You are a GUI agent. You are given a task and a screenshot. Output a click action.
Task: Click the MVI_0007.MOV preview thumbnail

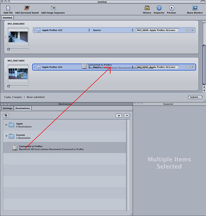[x=18, y=74]
